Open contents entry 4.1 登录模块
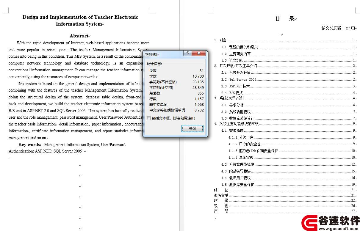The image size is (360, 231). pyautogui.click(x=288, y=131)
